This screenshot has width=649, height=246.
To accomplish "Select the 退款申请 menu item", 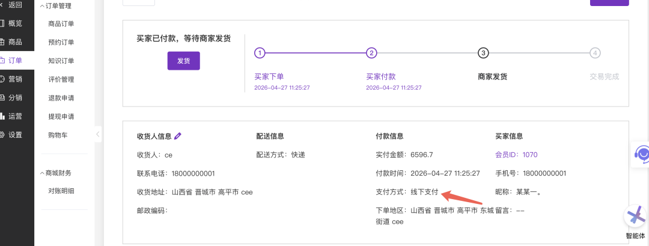I will click(61, 98).
